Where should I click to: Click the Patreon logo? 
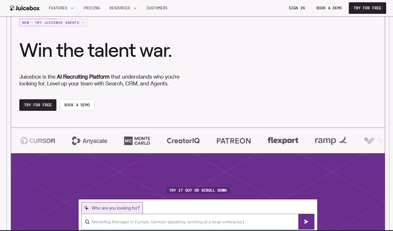coord(234,141)
